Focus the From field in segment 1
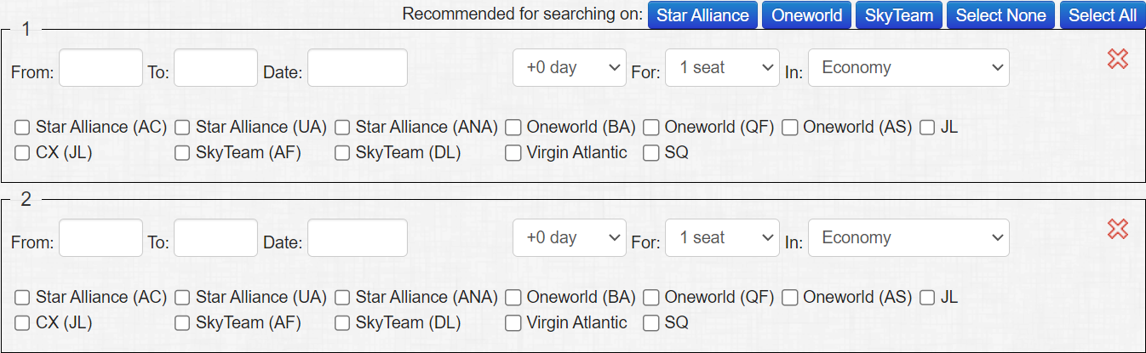 point(100,67)
